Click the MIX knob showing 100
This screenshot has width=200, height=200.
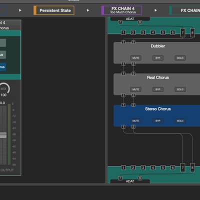[3, 88]
